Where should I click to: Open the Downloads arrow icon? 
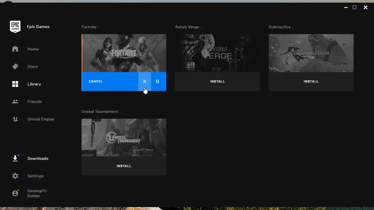pos(15,158)
